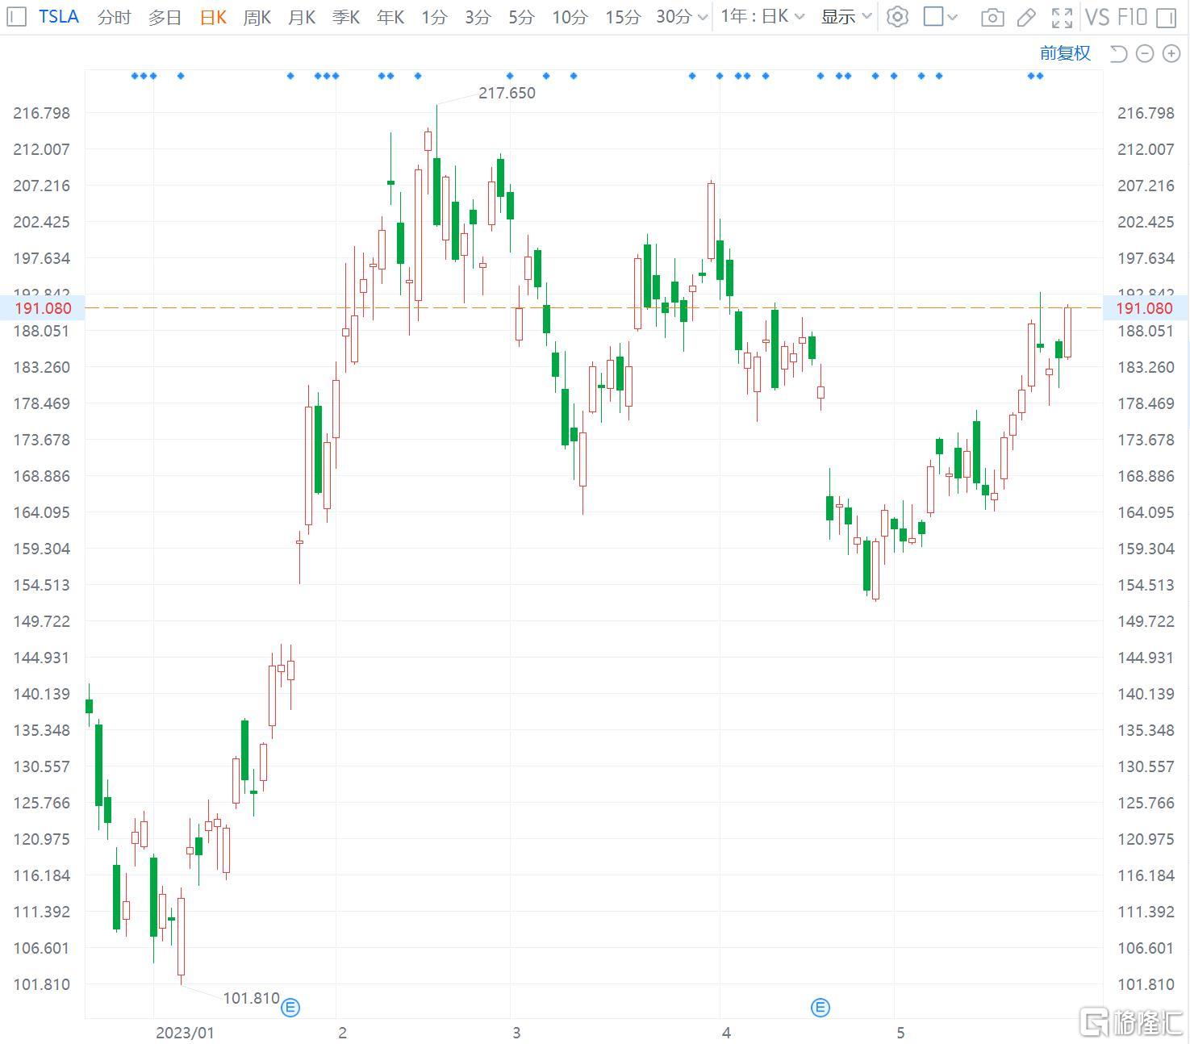Click the E earnings marker near 2023/01
Screen dimensions: 1190x1044
tap(290, 1007)
